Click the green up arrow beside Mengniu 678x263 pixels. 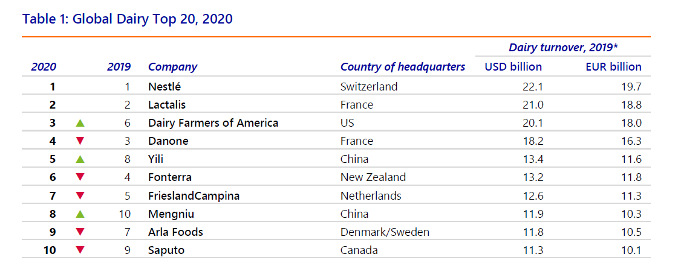pyautogui.click(x=80, y=214)
